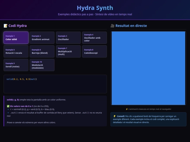
Task: Click subtitle 'Exemples didàctics pas a pas'
Action: coord(76,14)
